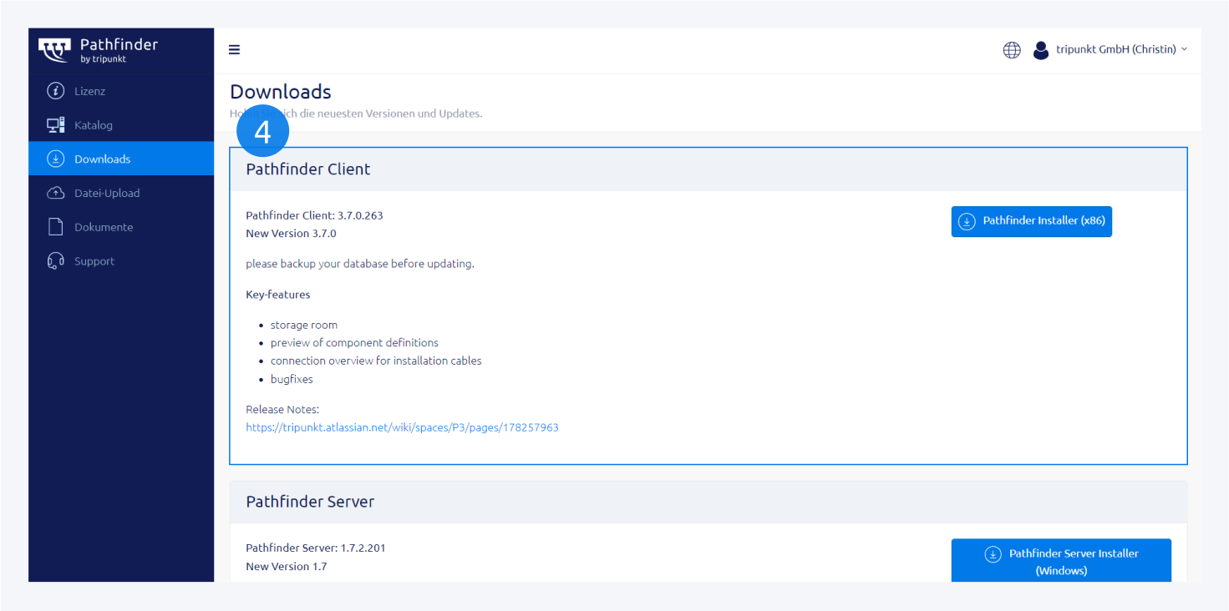Download Pathfinder Server Installer (Windows)

click(x=1061, y=561)
